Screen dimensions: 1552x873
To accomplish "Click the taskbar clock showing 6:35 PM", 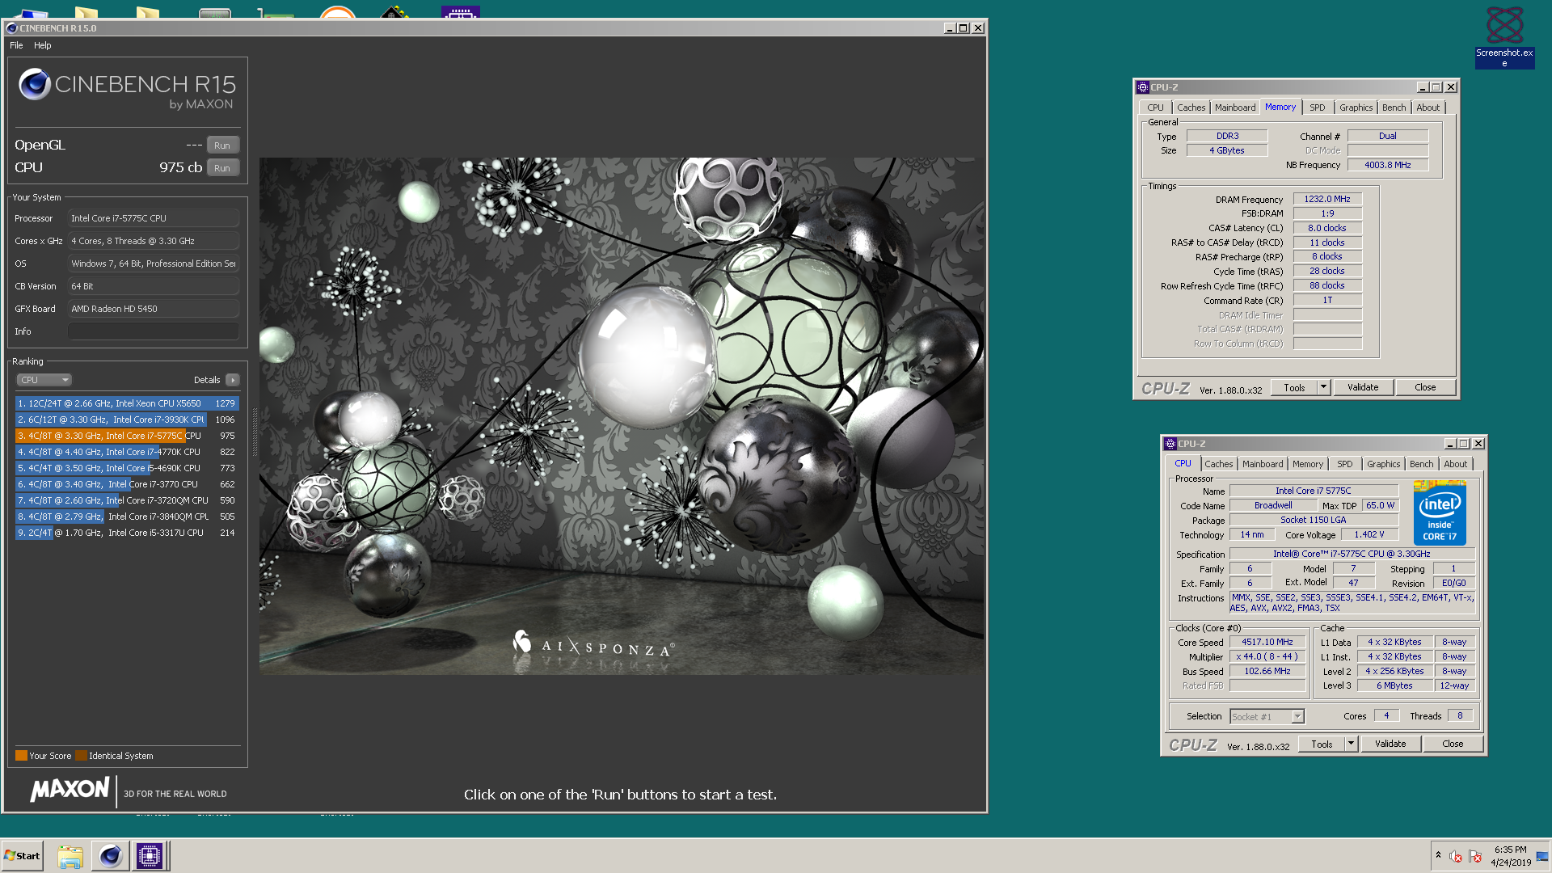I will click(x=1510, y=856).
